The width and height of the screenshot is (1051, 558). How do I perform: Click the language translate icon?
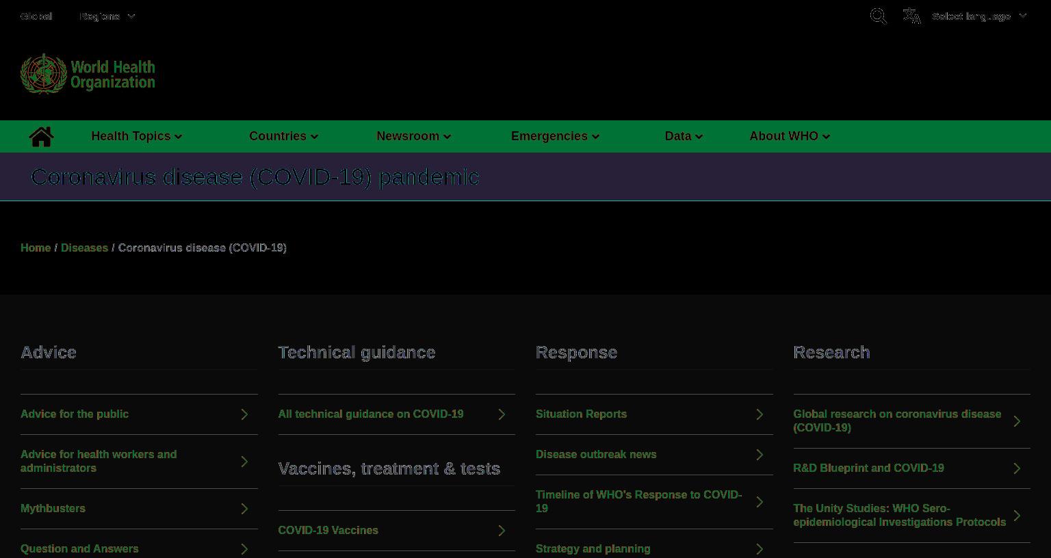[912, 16]
